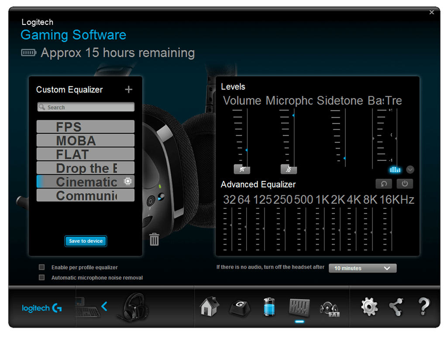Enable automatic microphone noise removal
The image size is (447, 337).
(41, 277)
